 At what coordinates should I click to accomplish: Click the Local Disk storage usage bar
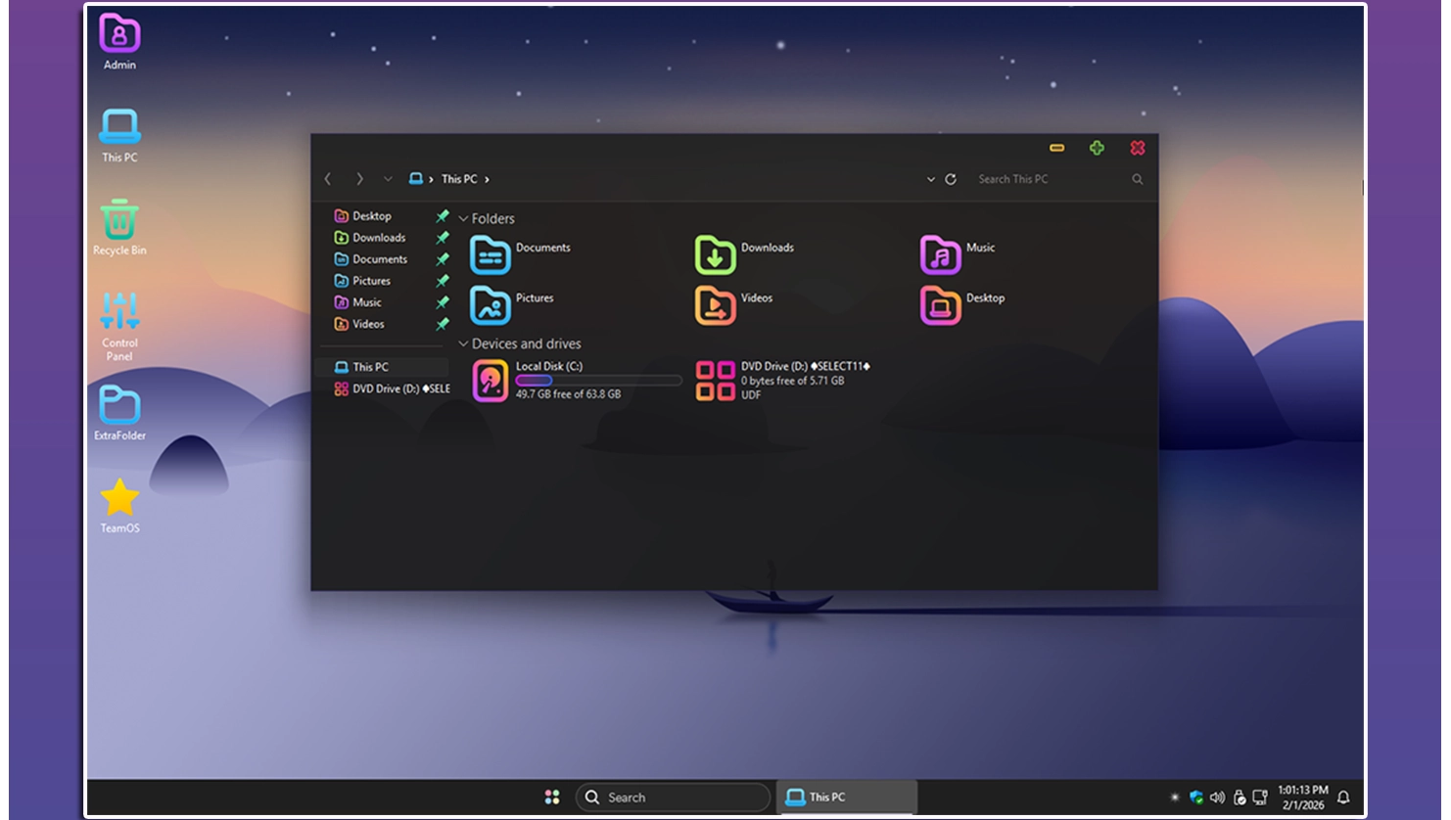coord(598,381)
